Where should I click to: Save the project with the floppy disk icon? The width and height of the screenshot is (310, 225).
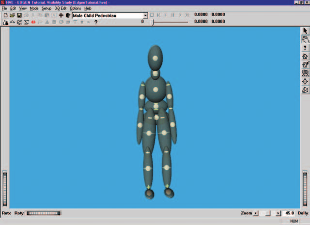coord(19,15)
